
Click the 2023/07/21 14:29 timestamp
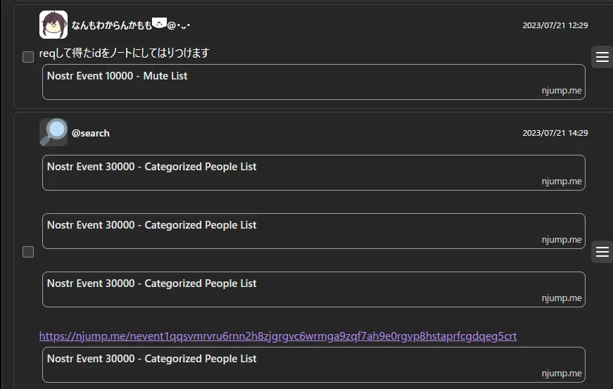point(555,133)
